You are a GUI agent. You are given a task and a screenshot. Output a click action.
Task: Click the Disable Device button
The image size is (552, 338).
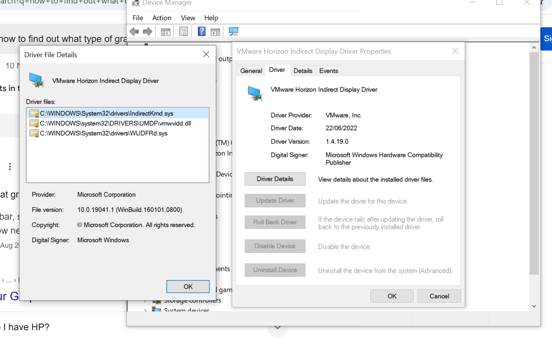coord(275,246)
